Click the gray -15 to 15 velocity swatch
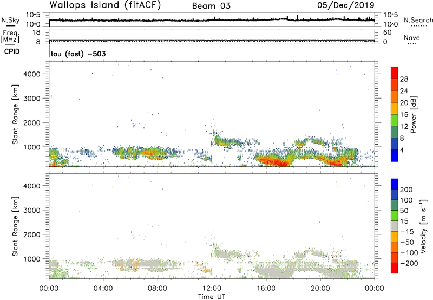This screenshot has width=433, height=300. tap(395, 226)
